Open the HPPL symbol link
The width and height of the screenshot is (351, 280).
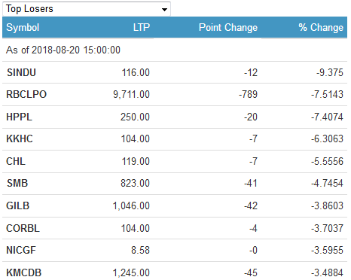coord(19,117)
